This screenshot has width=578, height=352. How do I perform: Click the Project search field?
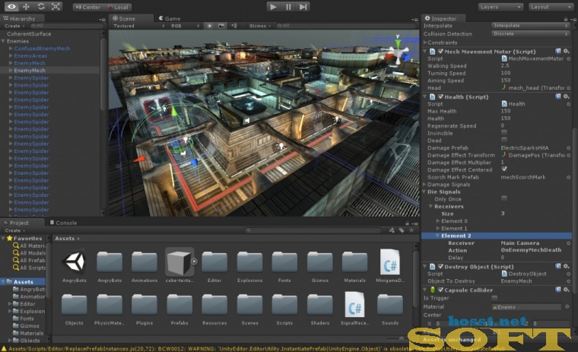[313, 230]
